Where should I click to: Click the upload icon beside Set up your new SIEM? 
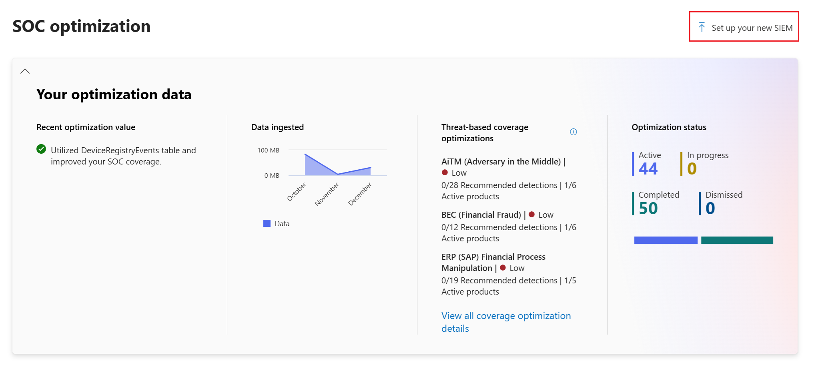click(x=703, y=27)
